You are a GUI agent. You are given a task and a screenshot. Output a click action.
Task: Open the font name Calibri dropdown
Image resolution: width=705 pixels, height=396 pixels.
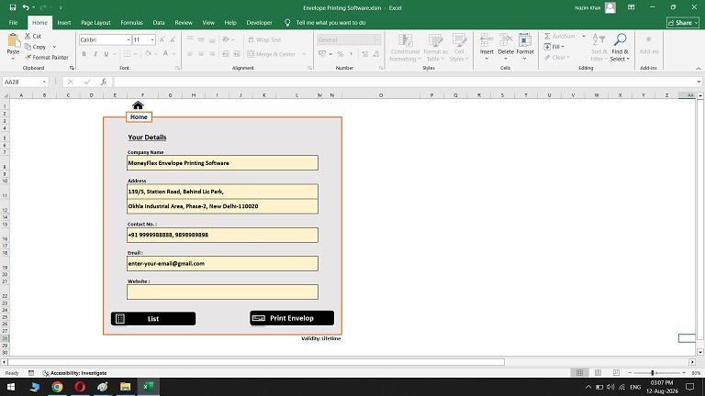coord(129,40)
